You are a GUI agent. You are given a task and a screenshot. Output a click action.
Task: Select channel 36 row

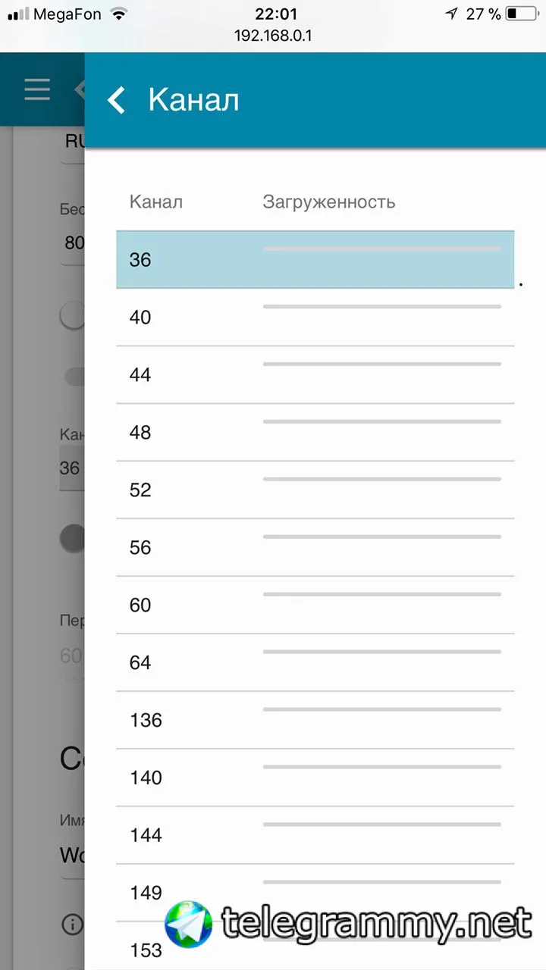coord(315,260)
